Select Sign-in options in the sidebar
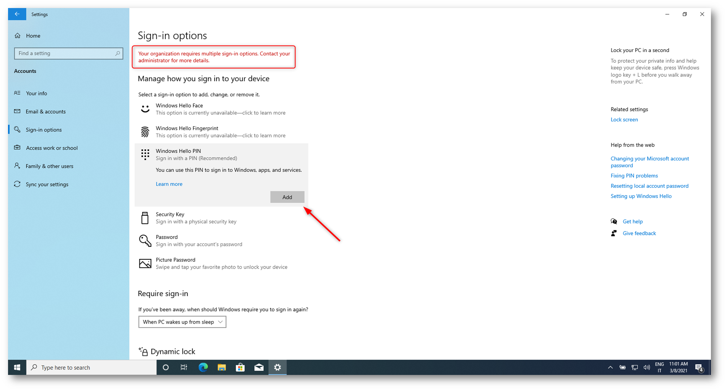 (44, 130)
